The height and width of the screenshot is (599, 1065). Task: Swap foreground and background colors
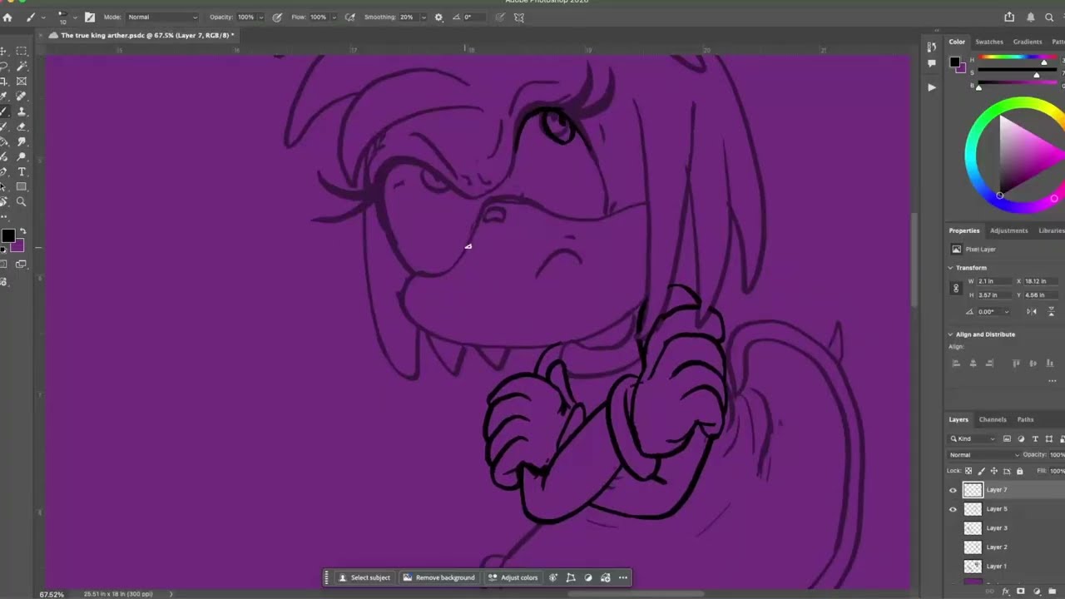pyautogui.click(x=22, y=232)
